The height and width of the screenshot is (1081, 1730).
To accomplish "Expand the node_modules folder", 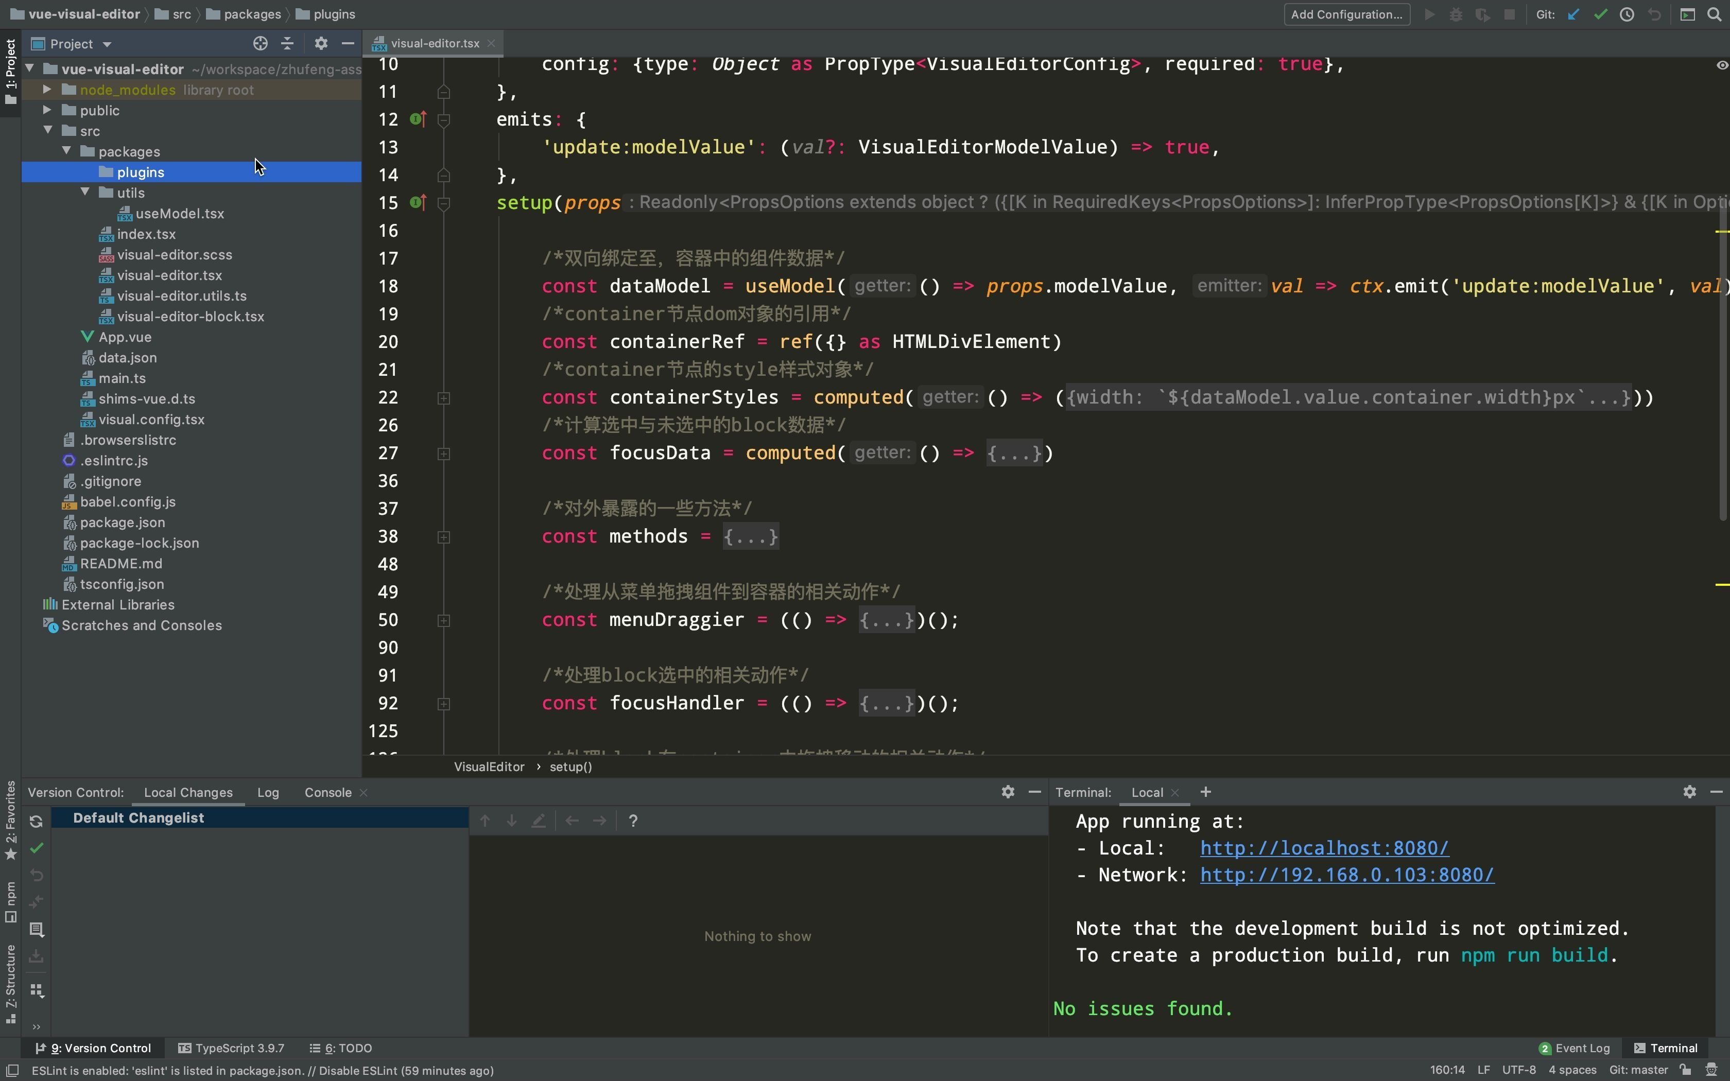I will 47,90.
